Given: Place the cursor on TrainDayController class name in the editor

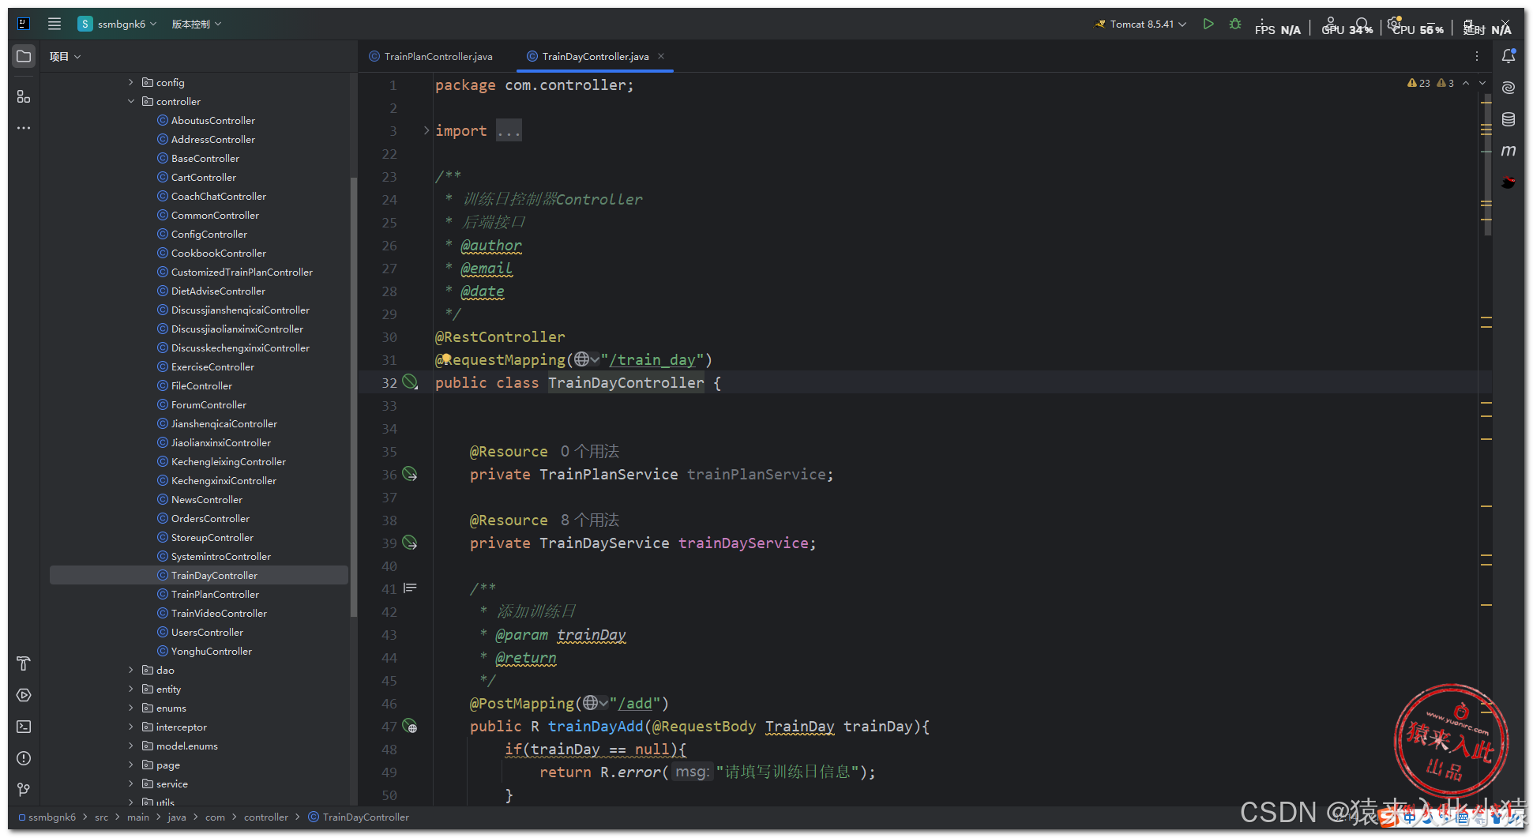Looking at the screenshot, I should pyautogui.click(x=626, y=382).
